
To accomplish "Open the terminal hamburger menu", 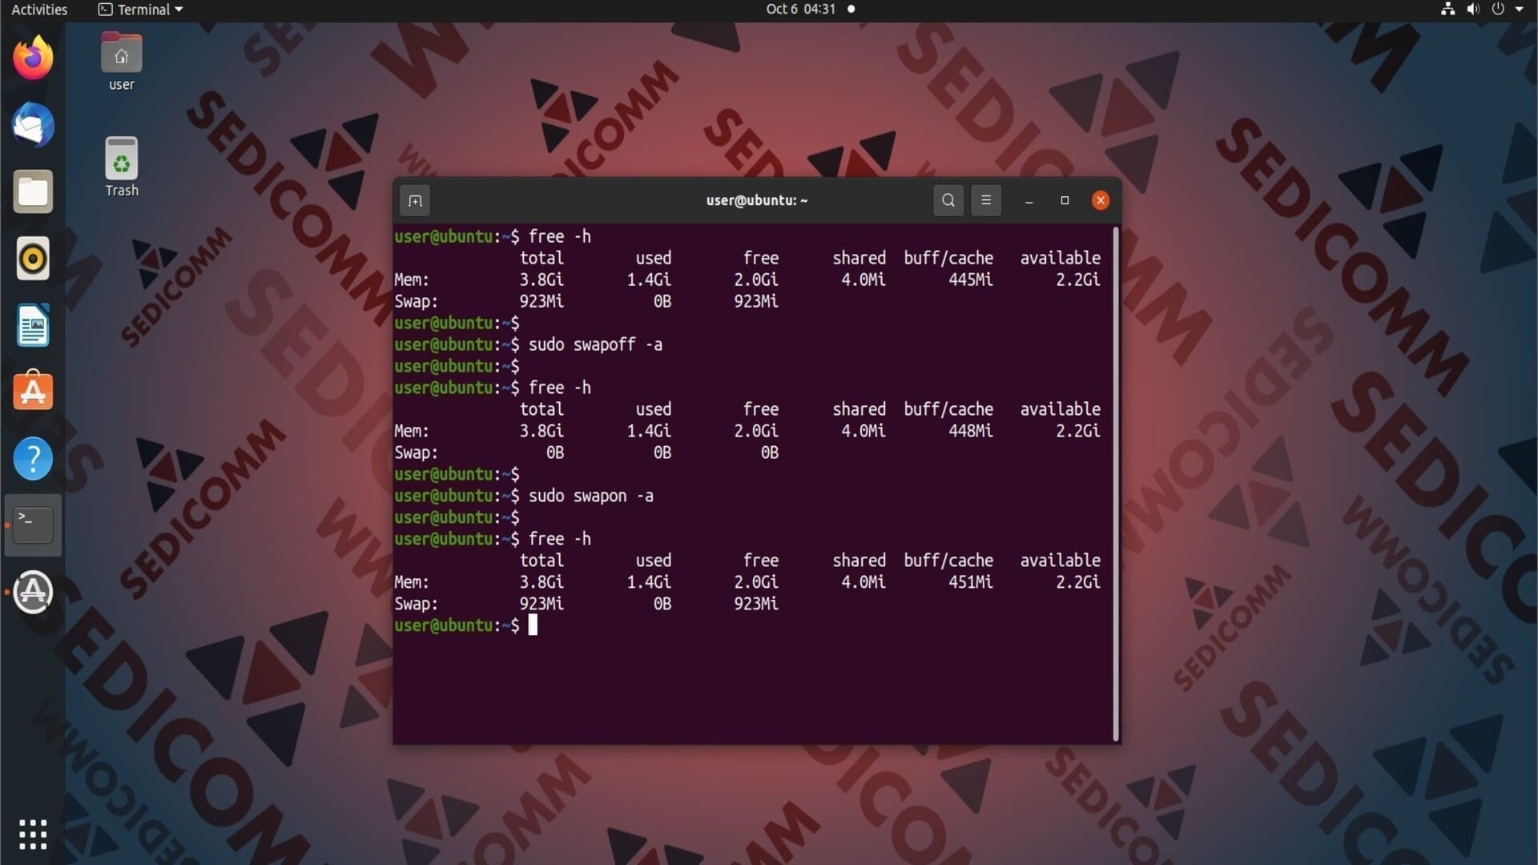I will [986, 200].
